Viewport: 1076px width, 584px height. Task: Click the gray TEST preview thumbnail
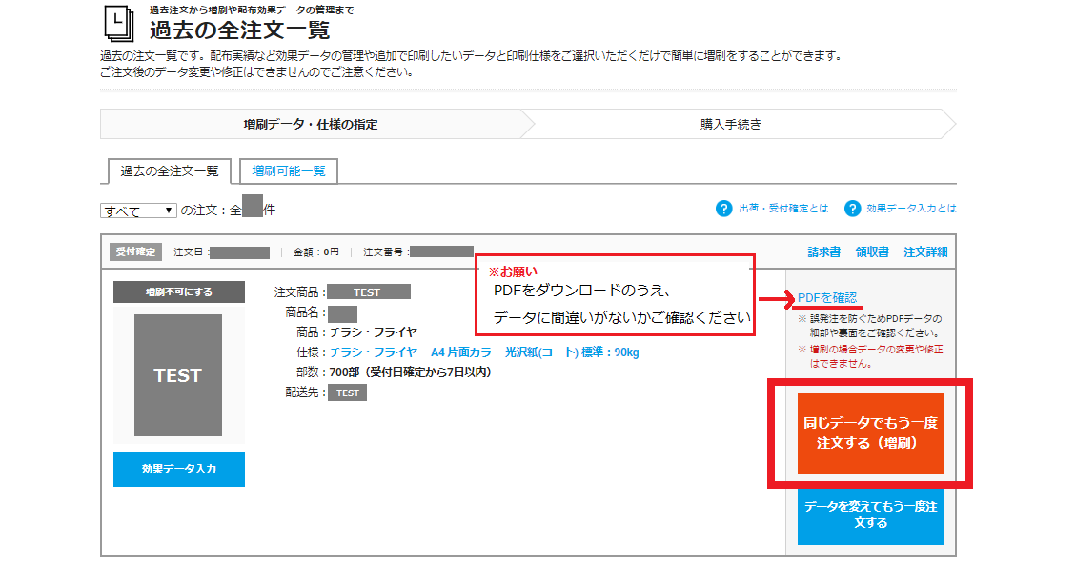coord(178,375)
